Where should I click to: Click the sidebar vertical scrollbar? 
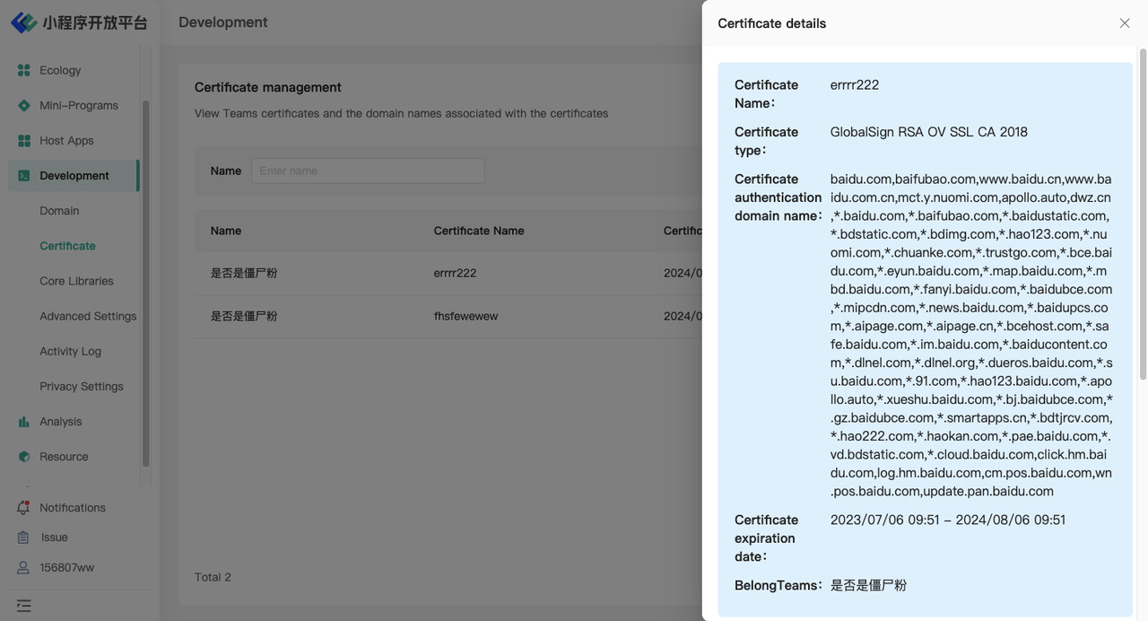[146, 283]
